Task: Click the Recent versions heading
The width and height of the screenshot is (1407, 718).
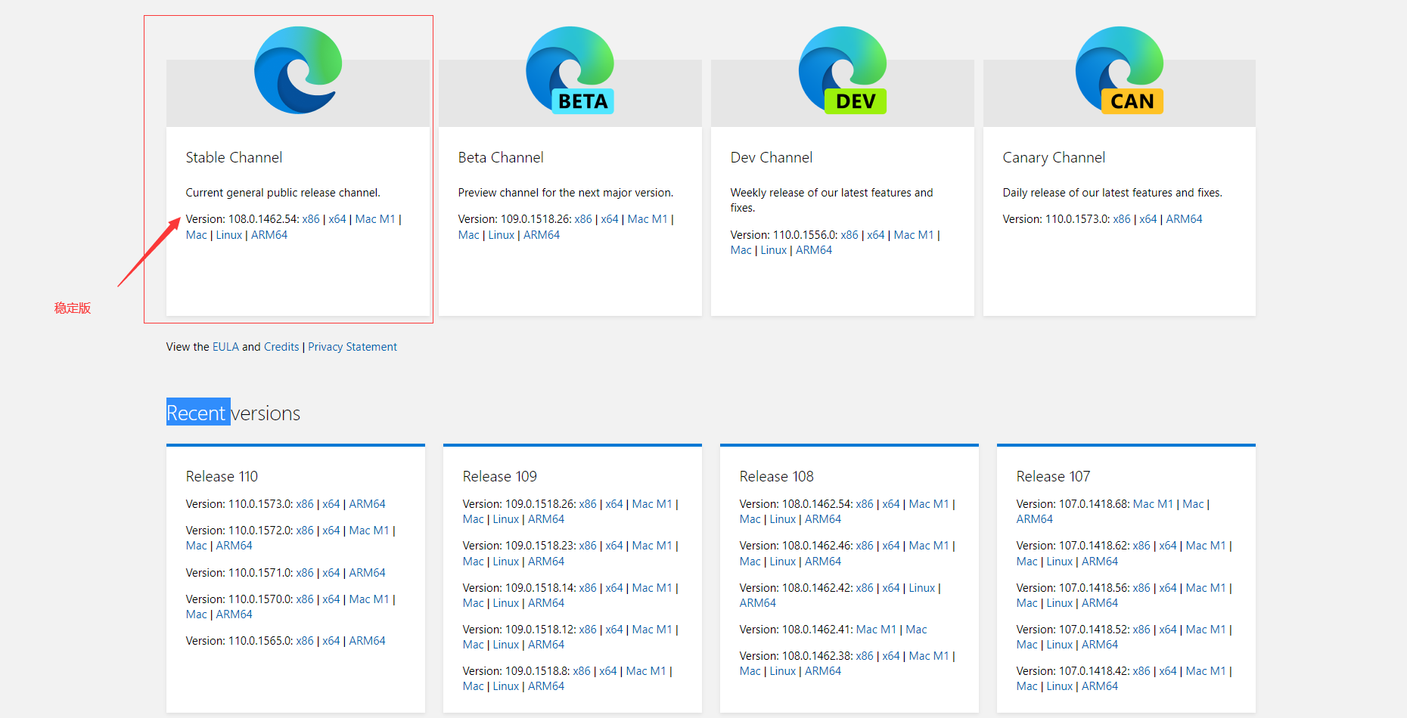Action: pyautogui.click(x=233, y=413)
